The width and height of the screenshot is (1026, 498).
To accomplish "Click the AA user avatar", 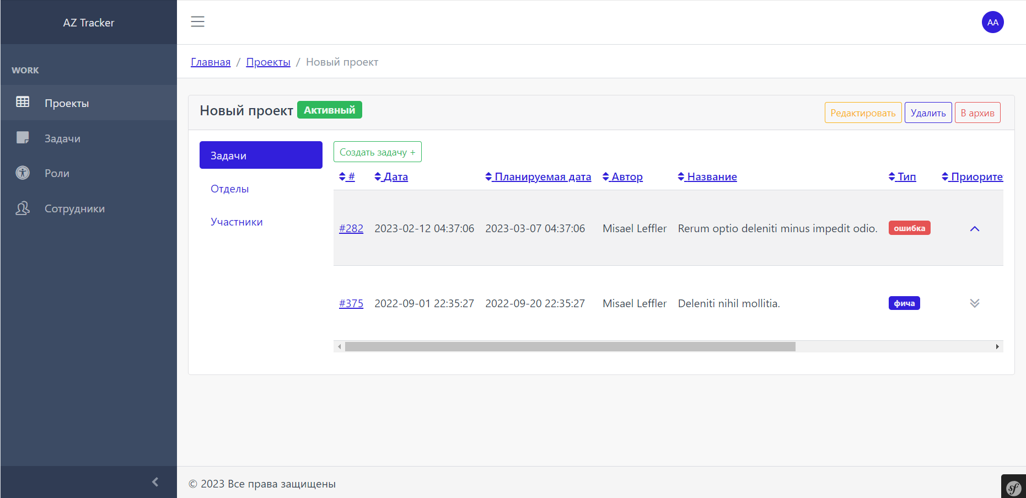I will 992,22.
